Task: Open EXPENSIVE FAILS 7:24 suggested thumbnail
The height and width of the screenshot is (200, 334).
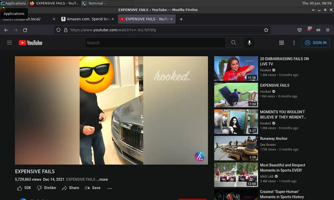Action: click(x=236, y=95)
